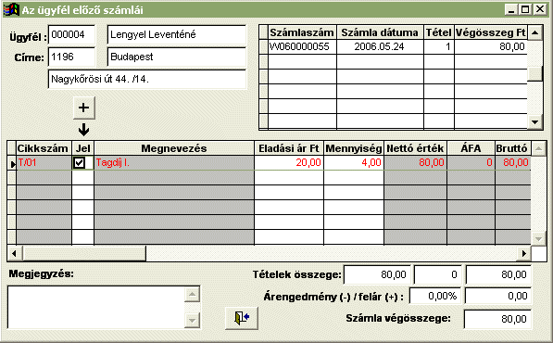Click the Nettó érték column header
Screen dimensions: 553x343
[x=416, y=148]
